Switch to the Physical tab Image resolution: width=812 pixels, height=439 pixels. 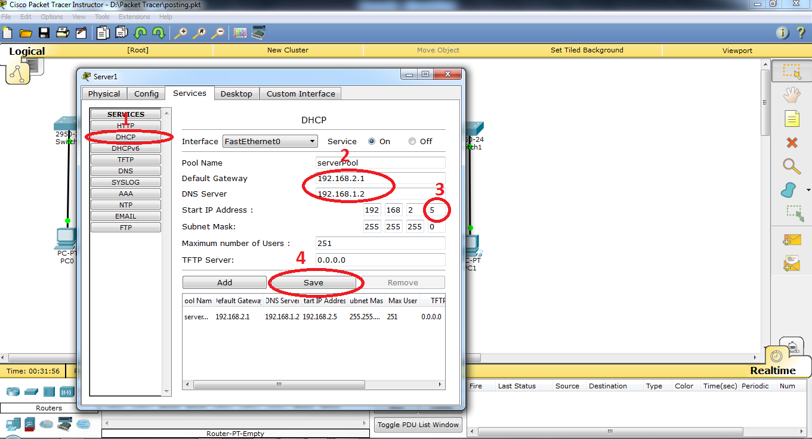(x=104, y=94)
